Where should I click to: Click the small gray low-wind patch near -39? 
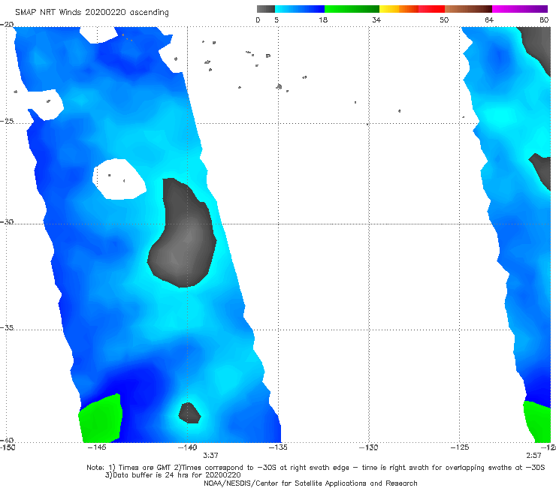click(x=189, y=413)
